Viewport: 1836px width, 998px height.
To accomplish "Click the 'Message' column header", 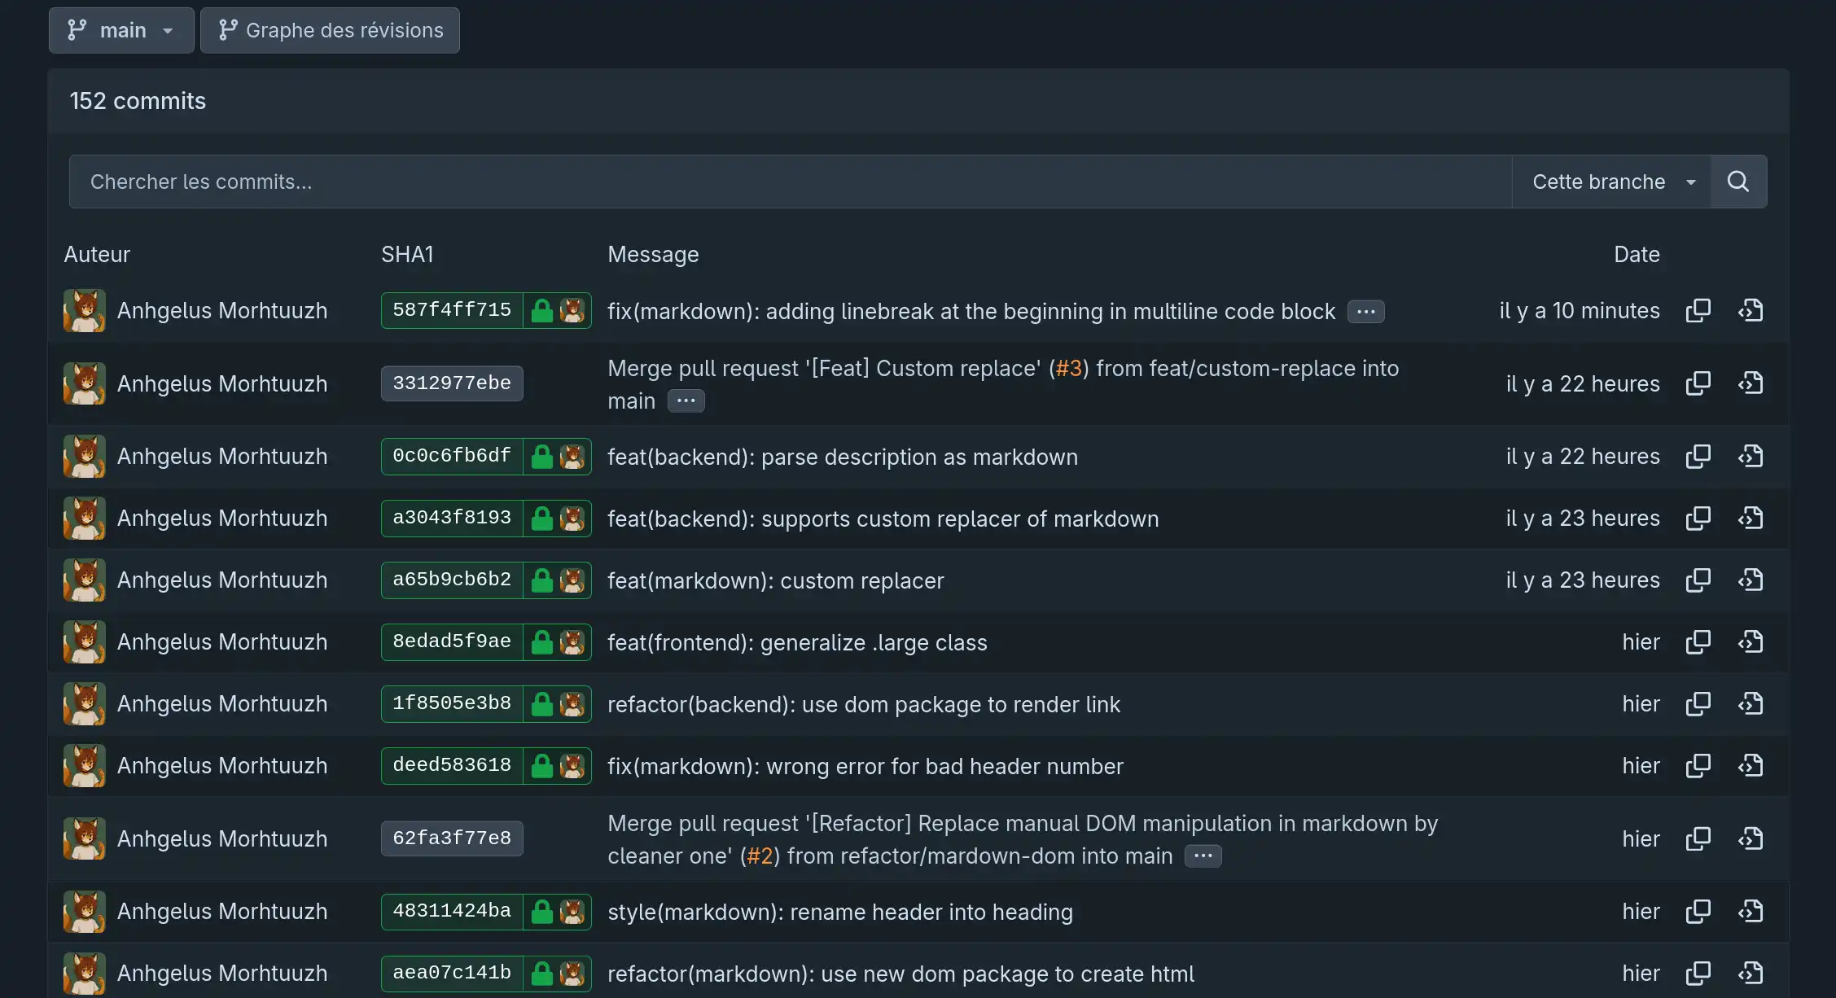I will tap(653, 254).
